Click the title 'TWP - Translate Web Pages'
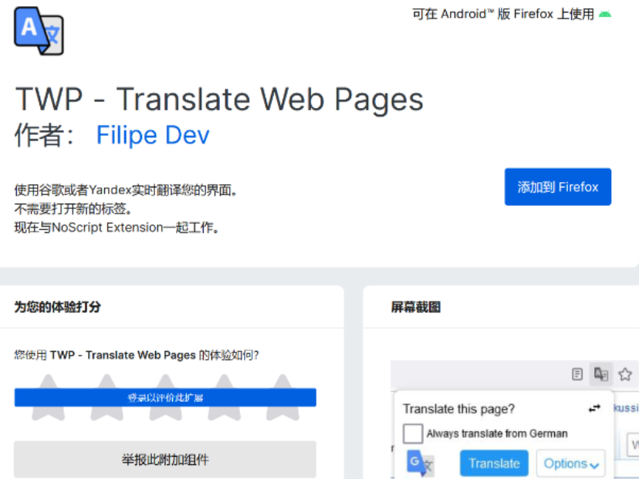 219,99
